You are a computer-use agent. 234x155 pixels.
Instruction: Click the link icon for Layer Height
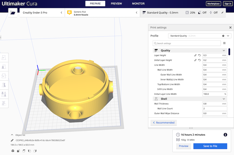point(195,55)
